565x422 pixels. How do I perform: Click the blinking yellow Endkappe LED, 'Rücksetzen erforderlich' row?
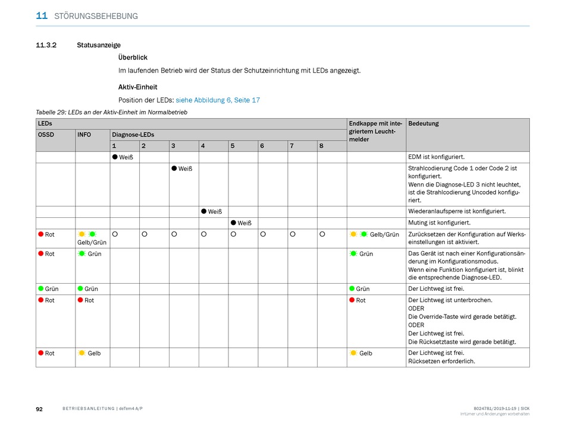click(353, 353)
